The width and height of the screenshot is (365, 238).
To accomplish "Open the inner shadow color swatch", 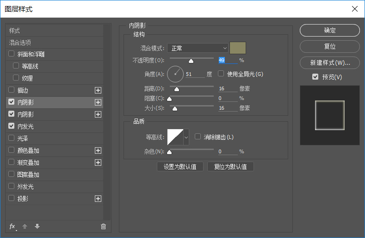I will click(x=238, y=48).
